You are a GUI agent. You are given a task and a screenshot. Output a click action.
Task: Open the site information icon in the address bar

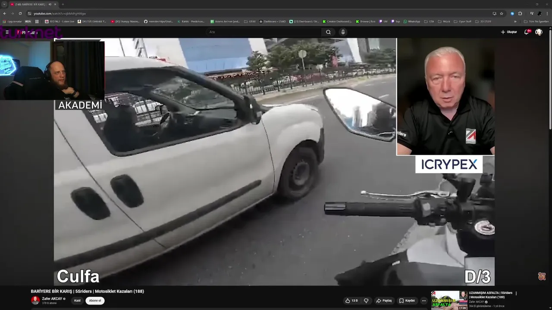click(x=29, y=13)
